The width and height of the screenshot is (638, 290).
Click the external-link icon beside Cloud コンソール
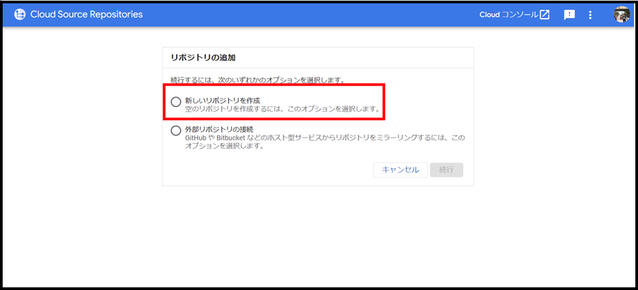[545, 15]
